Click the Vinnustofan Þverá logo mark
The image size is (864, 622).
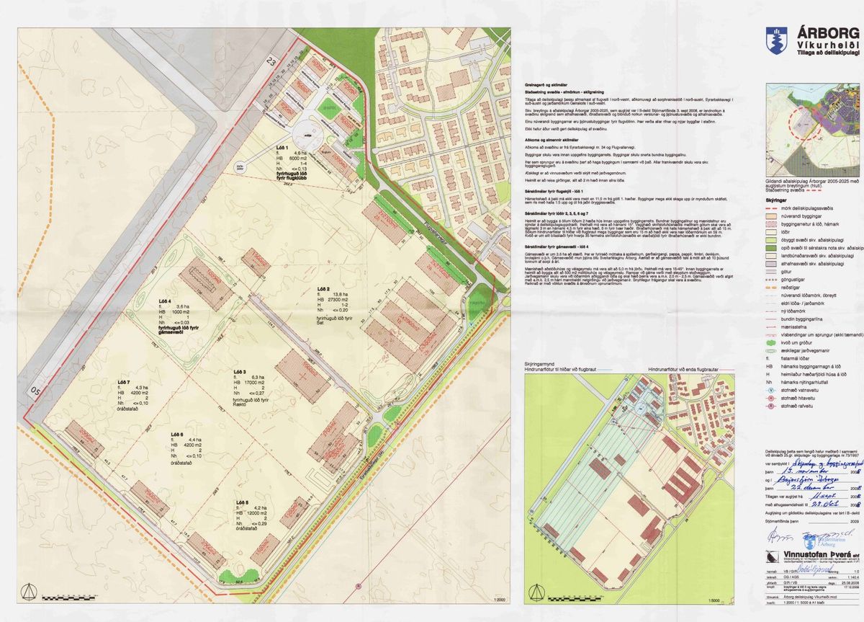(771, 556)
